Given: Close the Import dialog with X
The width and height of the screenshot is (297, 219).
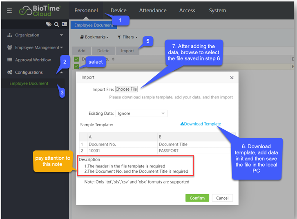Looking at the screenshot, I should pyautogui.click(x=232, y=77).
